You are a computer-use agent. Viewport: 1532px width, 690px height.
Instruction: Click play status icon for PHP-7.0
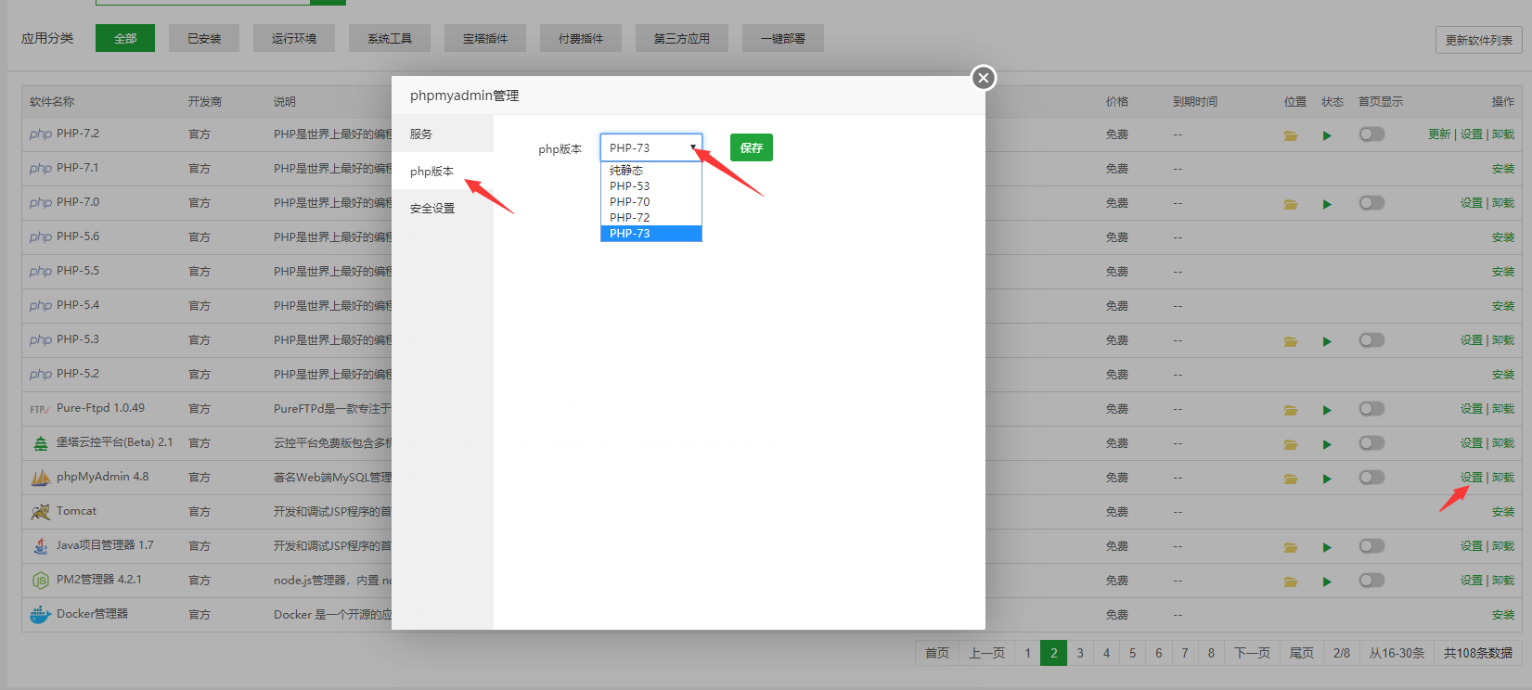tap(1327, 204)
